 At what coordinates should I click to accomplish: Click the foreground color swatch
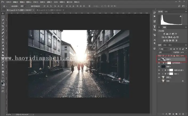[x=2, y=83]
